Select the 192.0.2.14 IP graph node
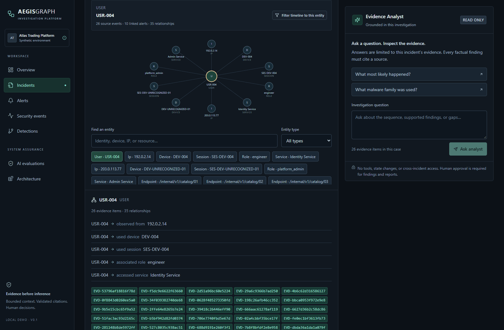 (211, 44)
